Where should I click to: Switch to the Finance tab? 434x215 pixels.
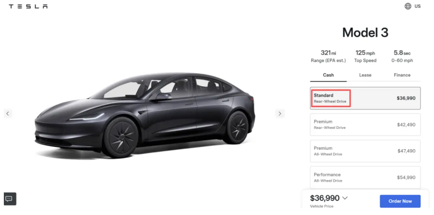point(402,75)
